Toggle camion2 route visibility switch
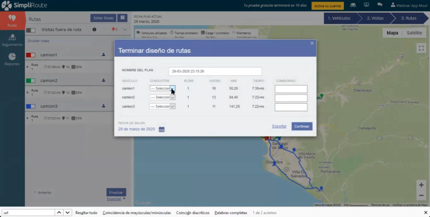430x217 pixels. click(31, 81)
